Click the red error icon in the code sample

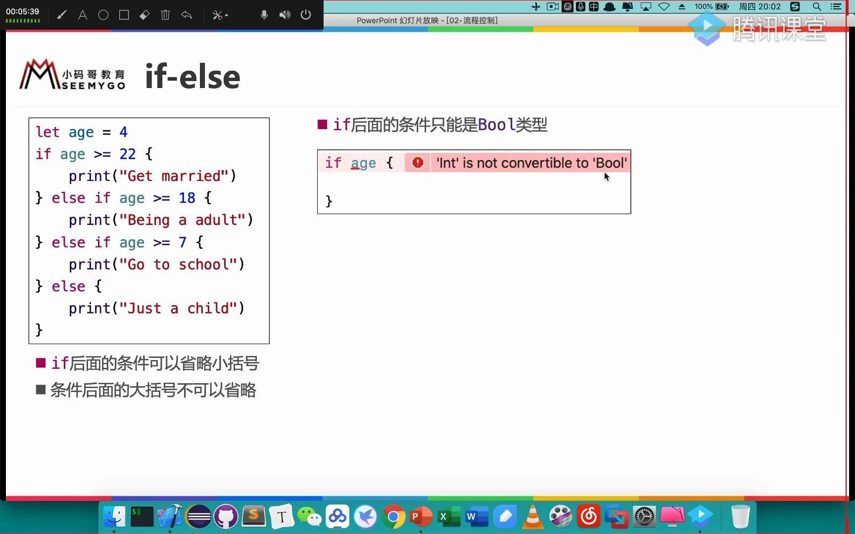click(418, 163)
